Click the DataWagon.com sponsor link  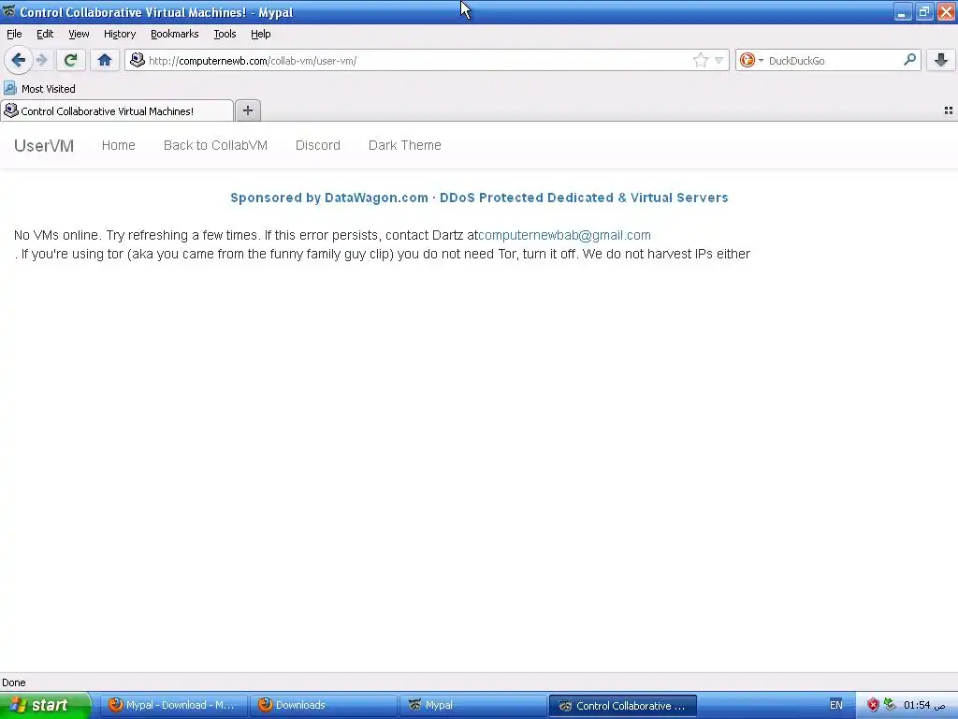pos(479,198)
